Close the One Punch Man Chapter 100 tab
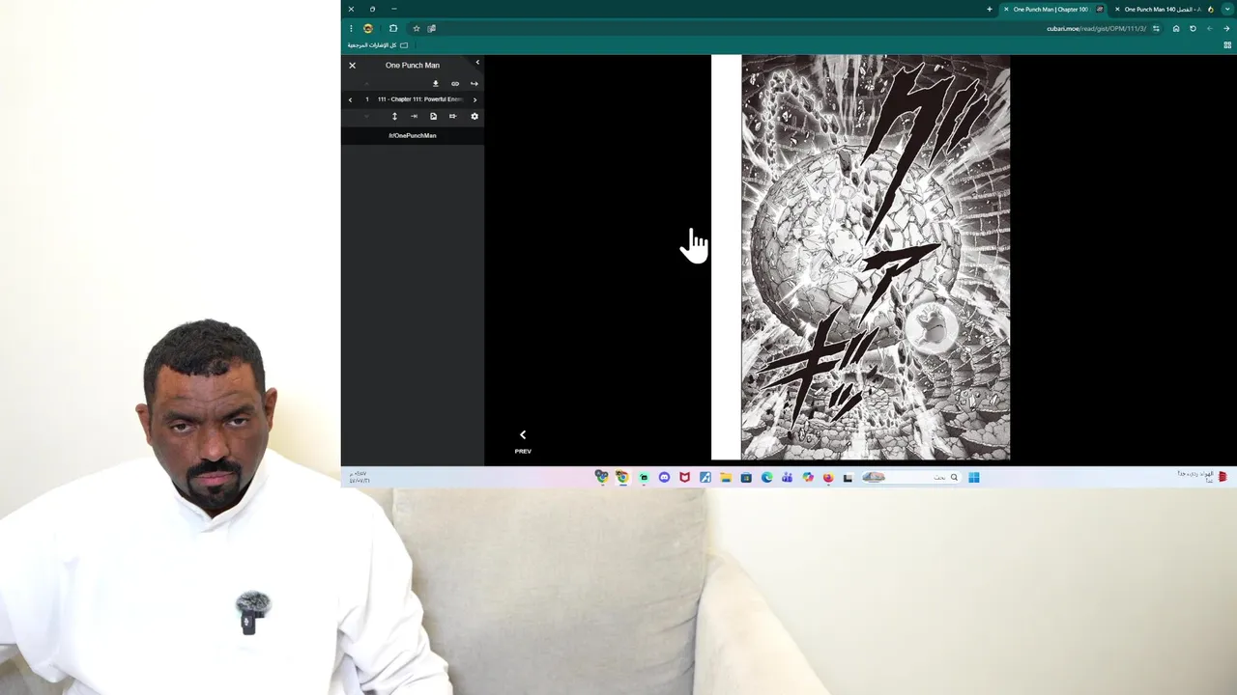Viewport: 1237px width, 695px height. 1006,10
